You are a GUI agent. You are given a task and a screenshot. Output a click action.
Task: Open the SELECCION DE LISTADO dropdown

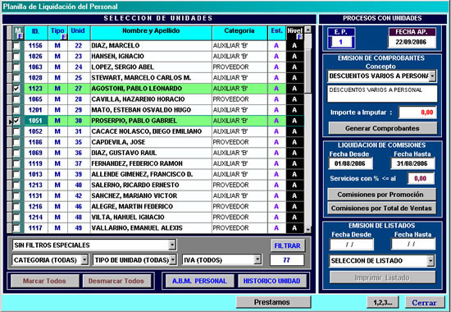tap(430, 261)
